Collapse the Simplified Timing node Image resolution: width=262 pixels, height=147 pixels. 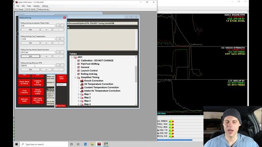75,77
